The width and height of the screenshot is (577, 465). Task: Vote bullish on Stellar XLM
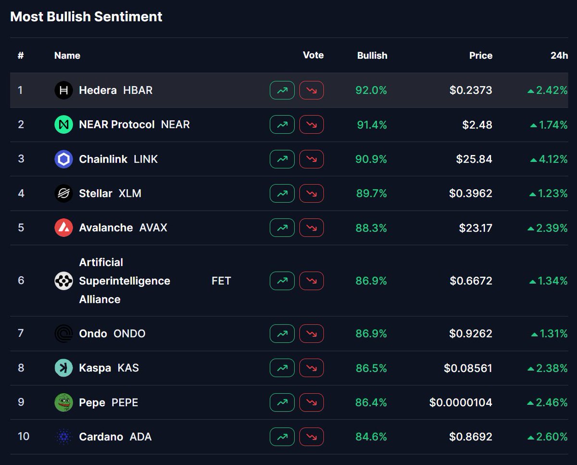282,194
